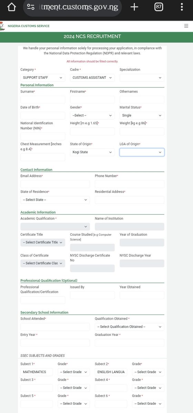Open a new tab with plus icon

[x=134, y=7]
